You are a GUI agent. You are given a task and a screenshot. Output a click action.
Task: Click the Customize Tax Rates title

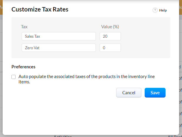click(x=40, y=9)
